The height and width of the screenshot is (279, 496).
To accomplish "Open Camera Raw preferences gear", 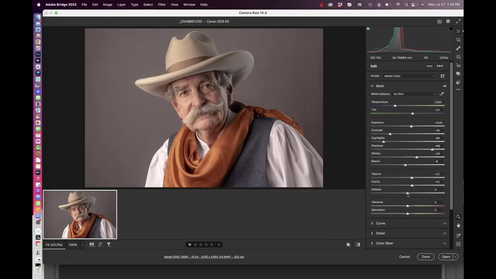I will click(x=448, y=21).
